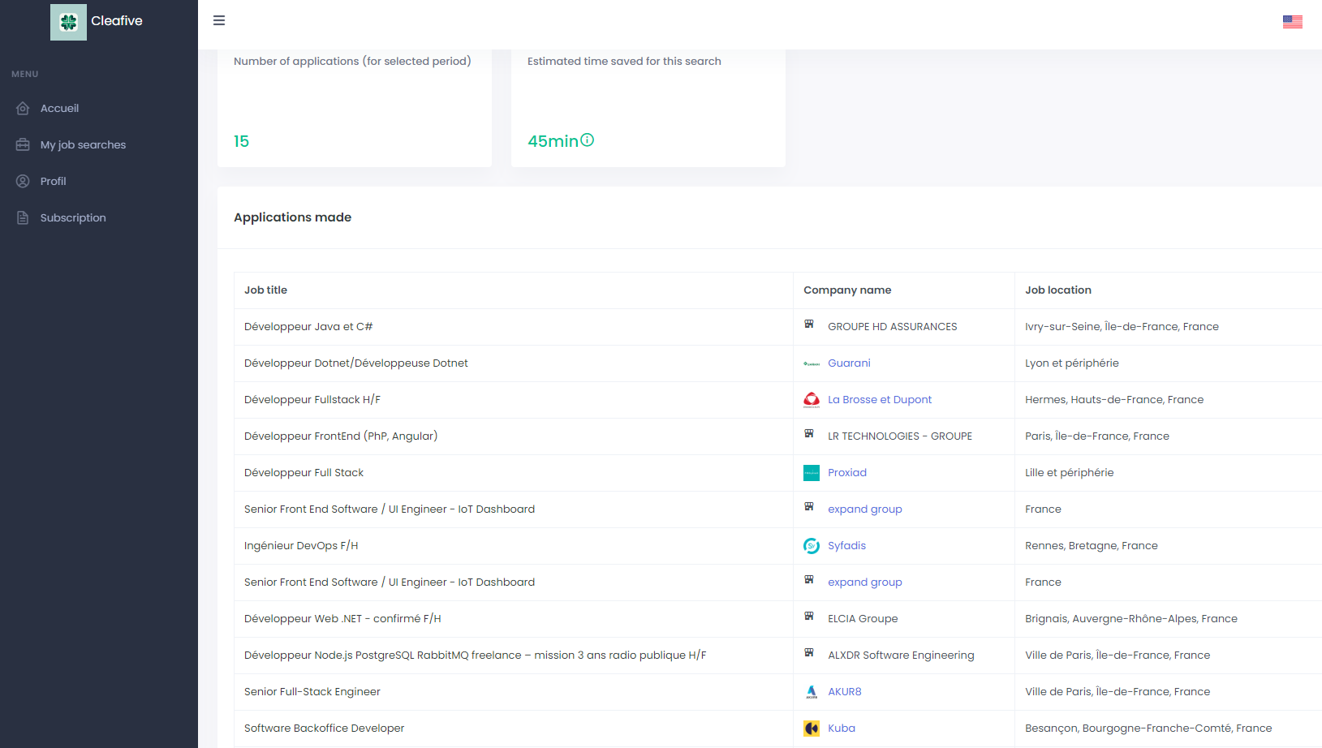Click the GROUPE HD ASSURANCES company name
Screen dimensions: 1322x748
tap(893, 327)
